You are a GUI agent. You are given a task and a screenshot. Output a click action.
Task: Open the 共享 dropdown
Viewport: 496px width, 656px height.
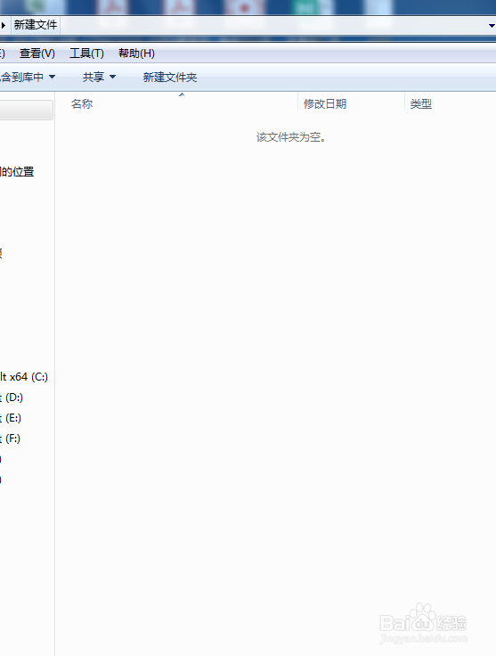[99, 77]
